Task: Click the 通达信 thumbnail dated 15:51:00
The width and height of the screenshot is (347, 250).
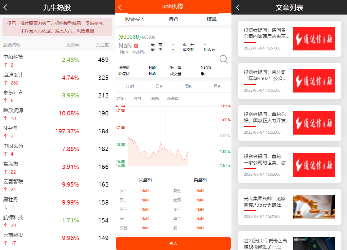Action: pos(314,39)
